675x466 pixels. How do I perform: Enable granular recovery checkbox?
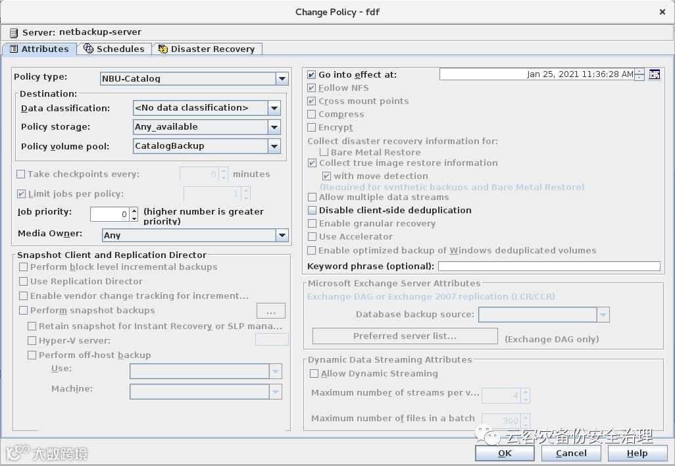(x=312, y=224)
